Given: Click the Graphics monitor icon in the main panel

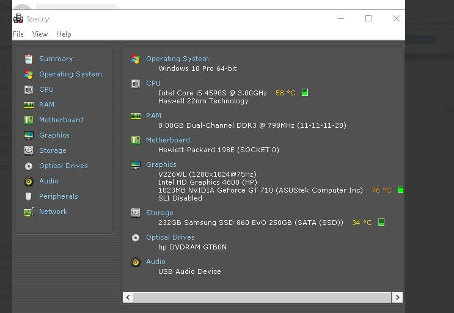Looking at the screenshot, I should 135,164.
